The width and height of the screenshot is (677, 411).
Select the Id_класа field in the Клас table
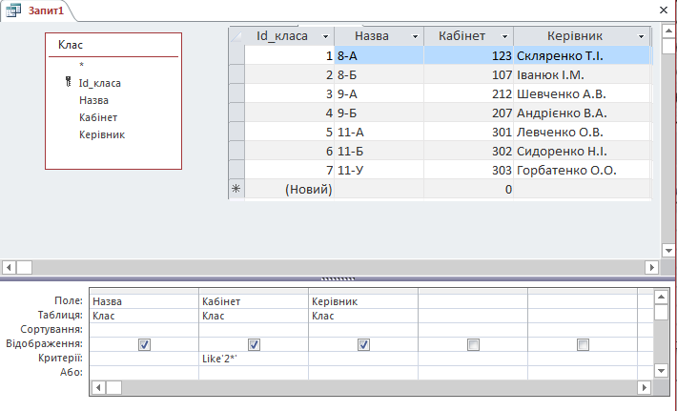pos(100,83)
